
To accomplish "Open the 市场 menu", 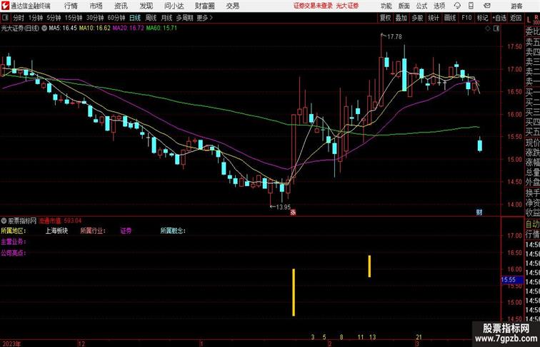I will pos(96,6).
